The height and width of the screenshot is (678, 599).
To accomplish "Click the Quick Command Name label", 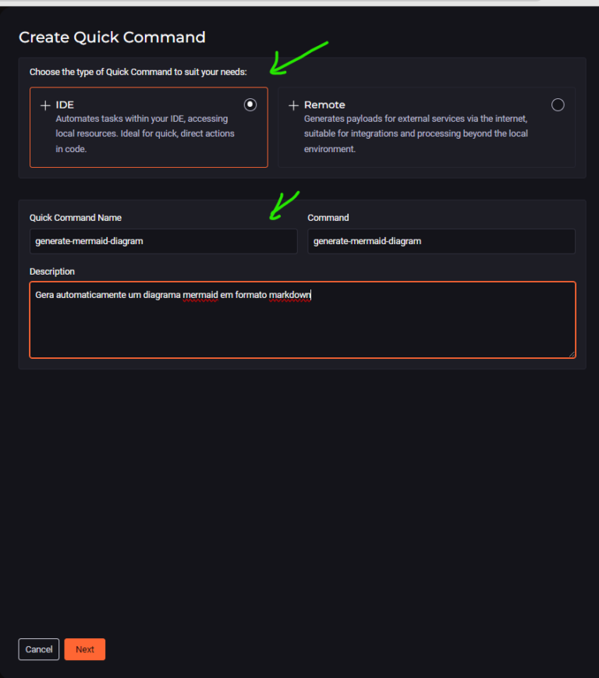I will [76, 218].
